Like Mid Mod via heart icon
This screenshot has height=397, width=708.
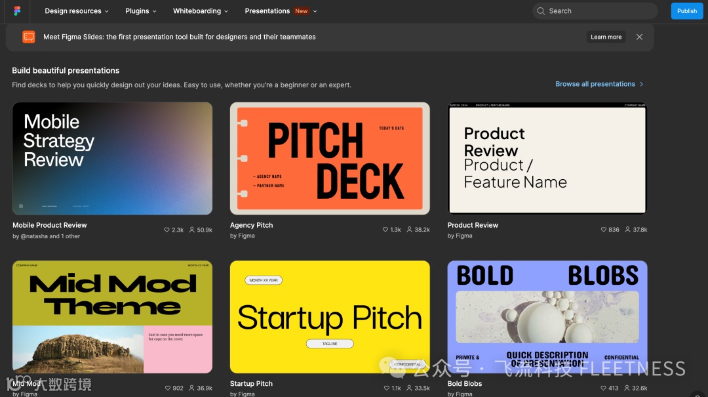pyautogui.click(x=168, y=388)
